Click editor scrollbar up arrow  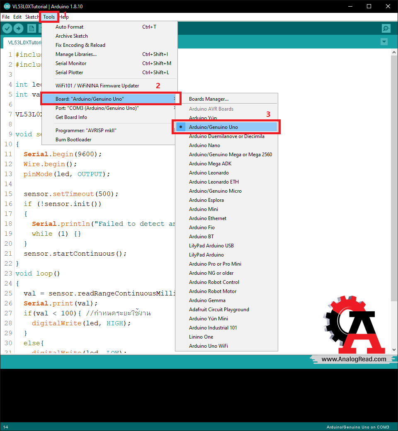pyautogui.click(x=394, y=52)
